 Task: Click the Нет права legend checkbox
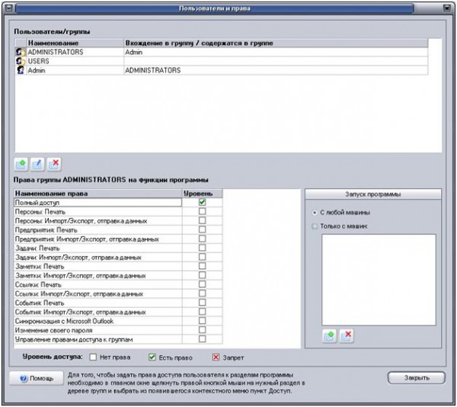(93, 357)
